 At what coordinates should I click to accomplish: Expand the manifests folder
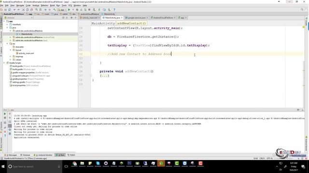7,25
